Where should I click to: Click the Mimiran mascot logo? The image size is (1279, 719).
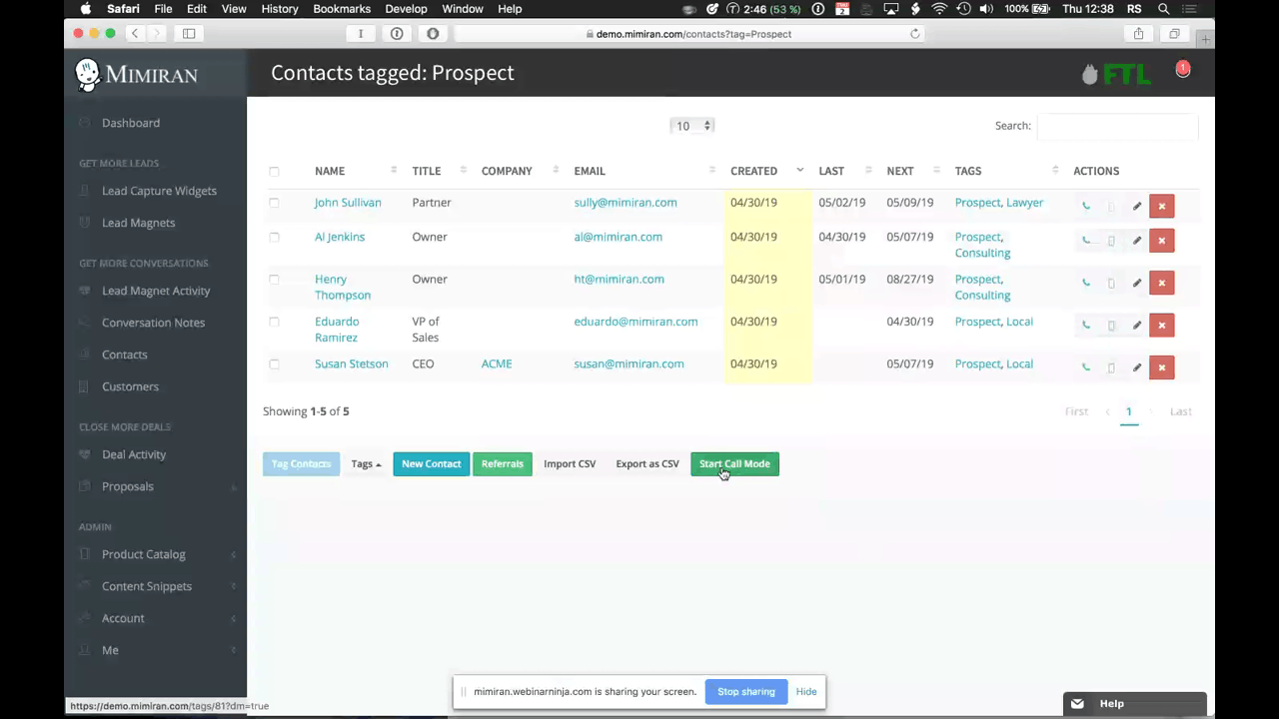(x=88, y=75)
